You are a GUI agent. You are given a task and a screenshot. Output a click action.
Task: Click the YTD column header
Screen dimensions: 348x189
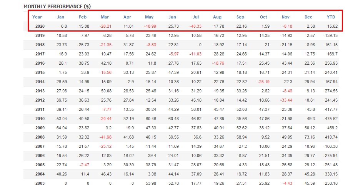click(331, 17)
